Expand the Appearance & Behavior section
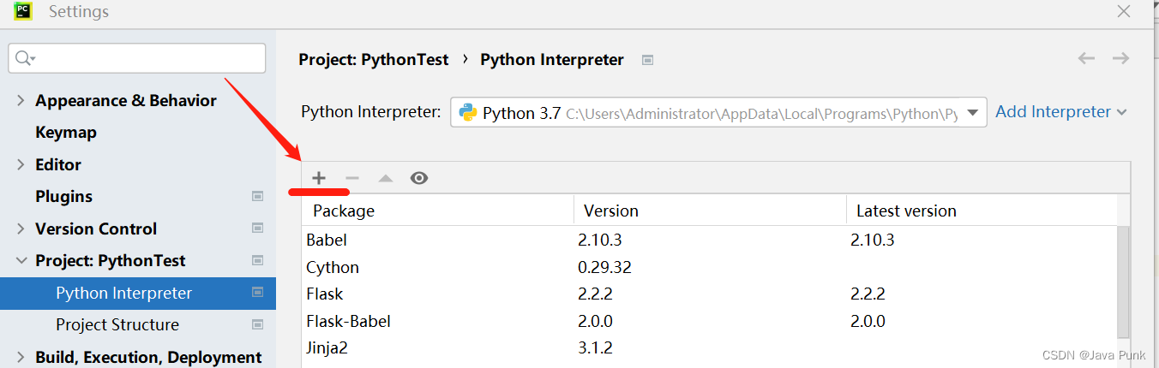The width and height of the screenshot is (1159, 368). click(21, 100)
